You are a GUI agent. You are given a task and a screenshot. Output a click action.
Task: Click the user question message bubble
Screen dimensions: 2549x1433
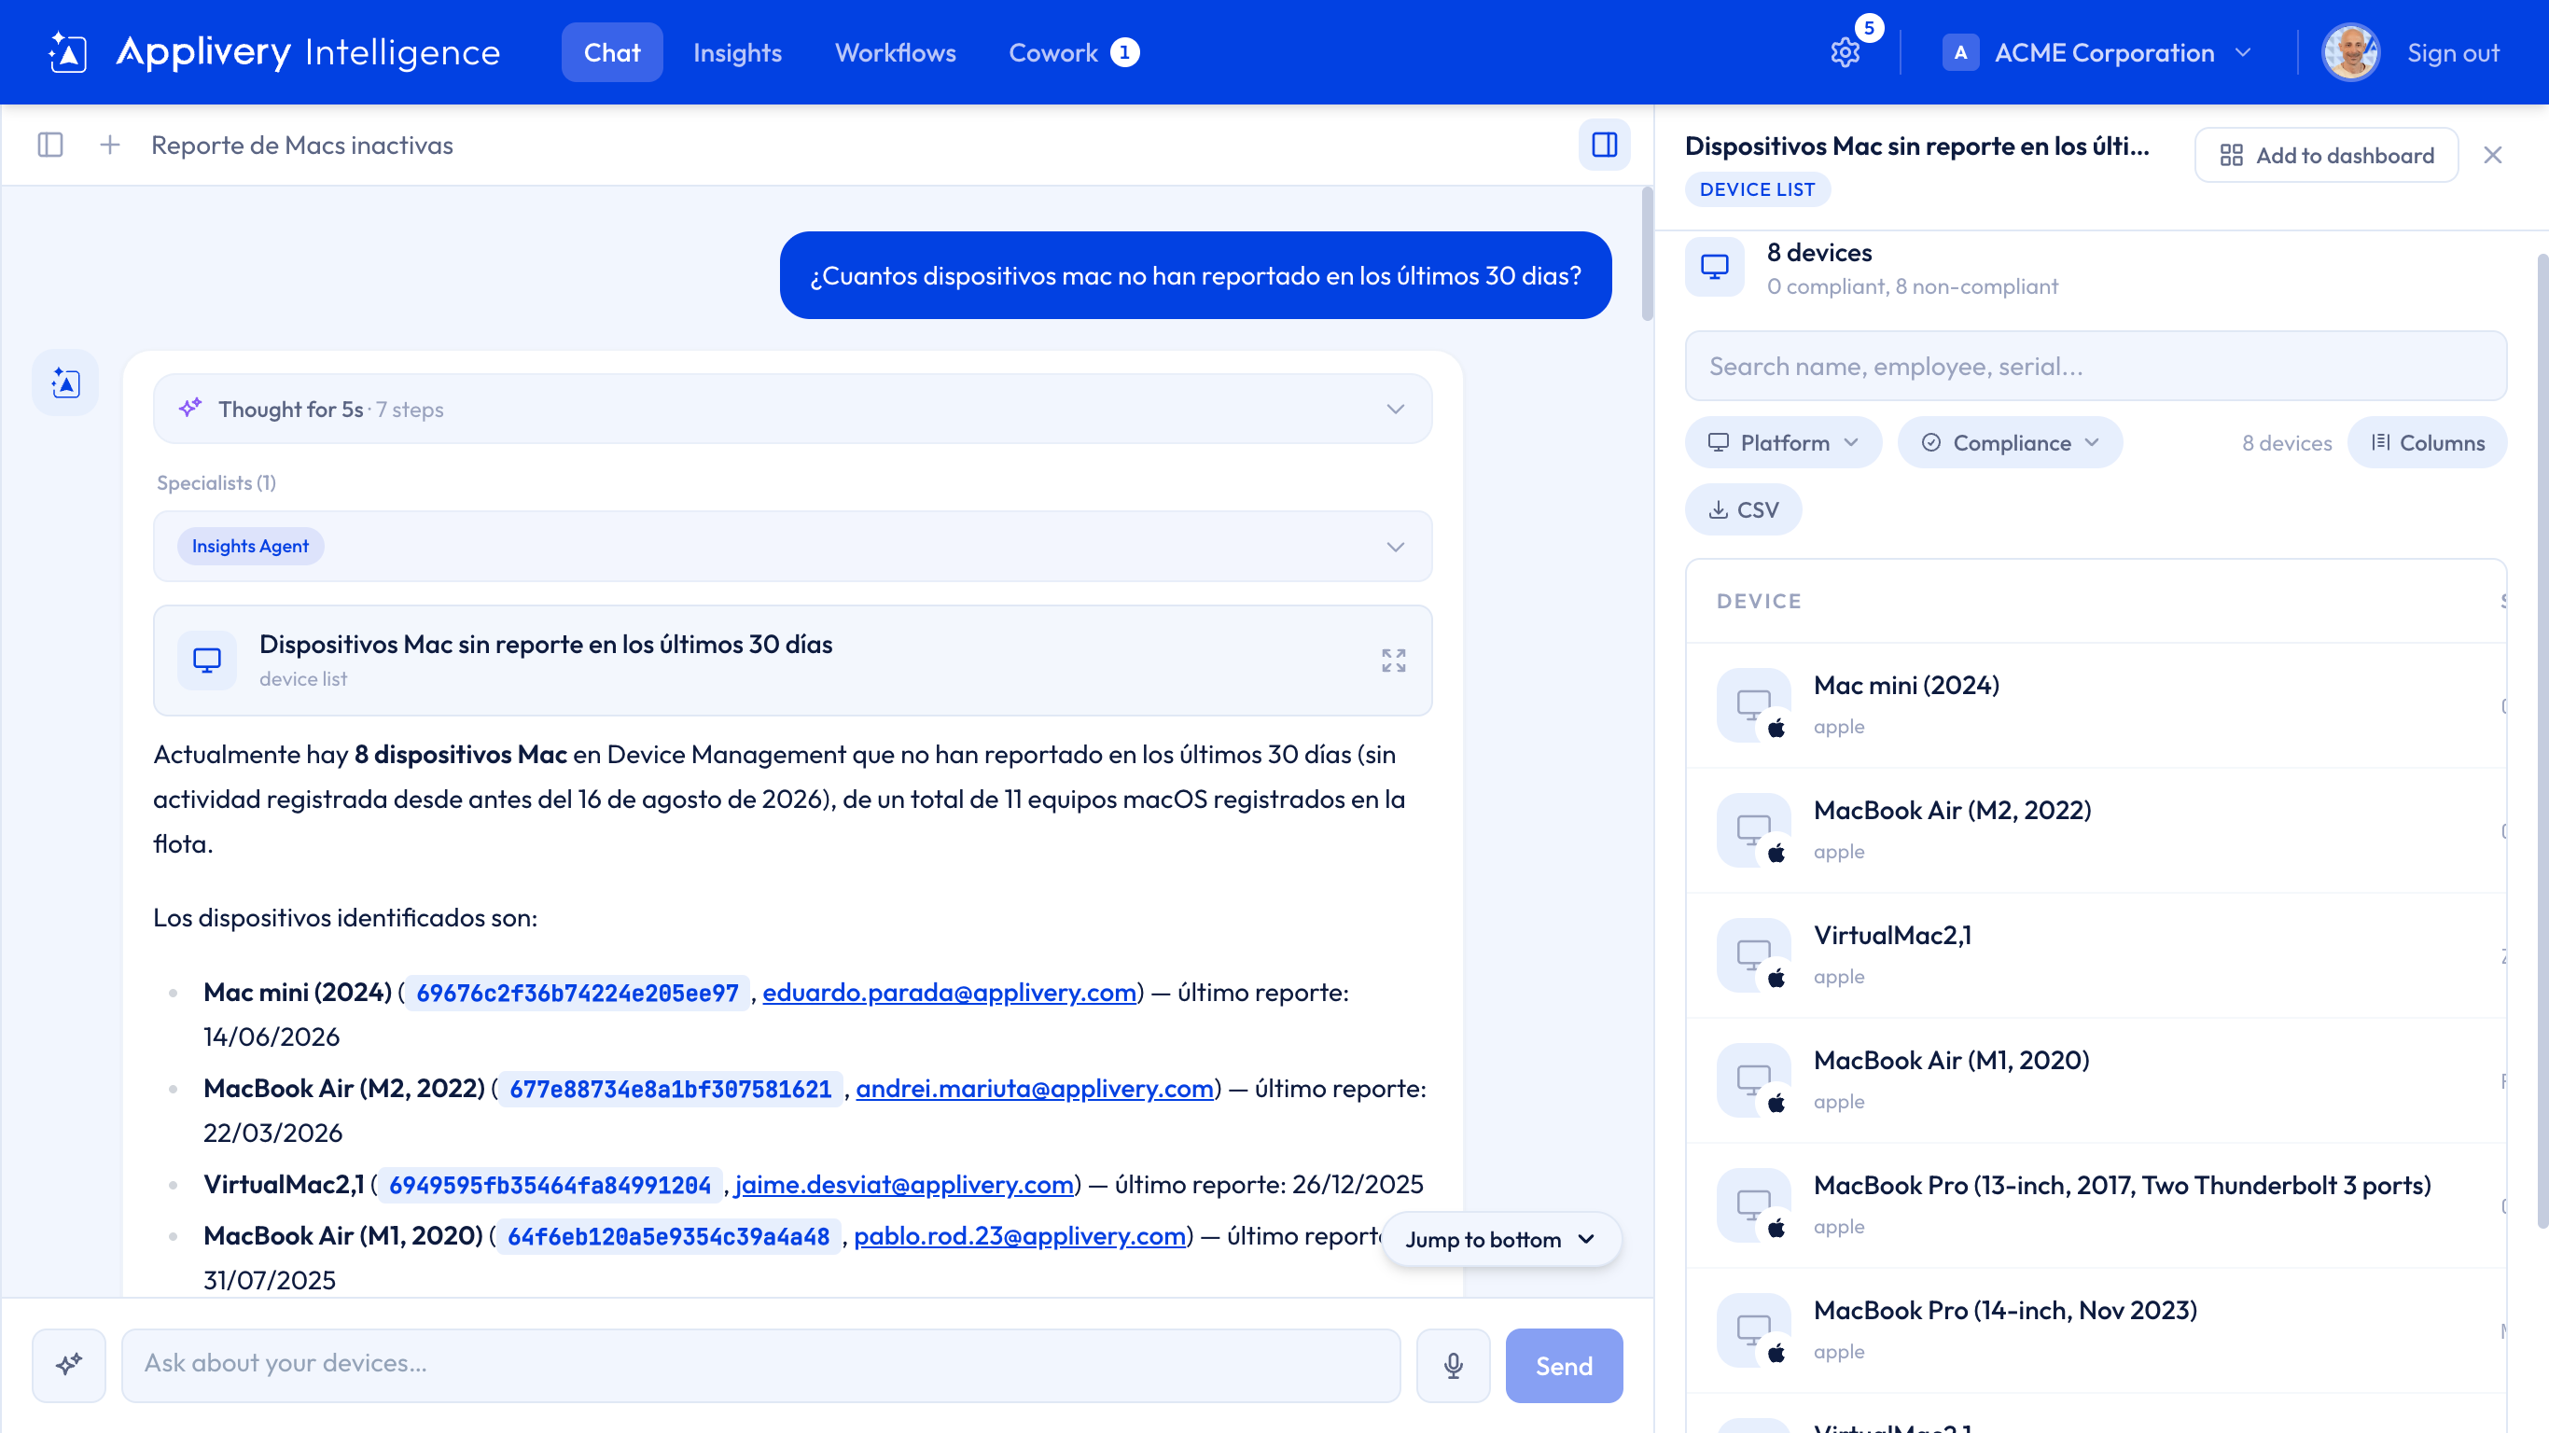click(1195, 275)
